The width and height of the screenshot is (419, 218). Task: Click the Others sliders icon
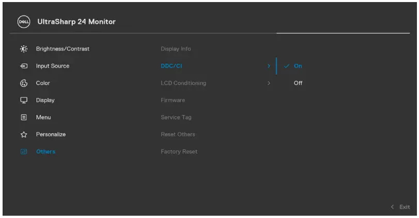(x=24, y=152)
